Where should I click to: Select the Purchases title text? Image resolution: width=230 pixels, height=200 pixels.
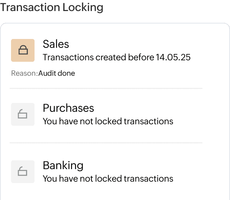pos(68,108)
